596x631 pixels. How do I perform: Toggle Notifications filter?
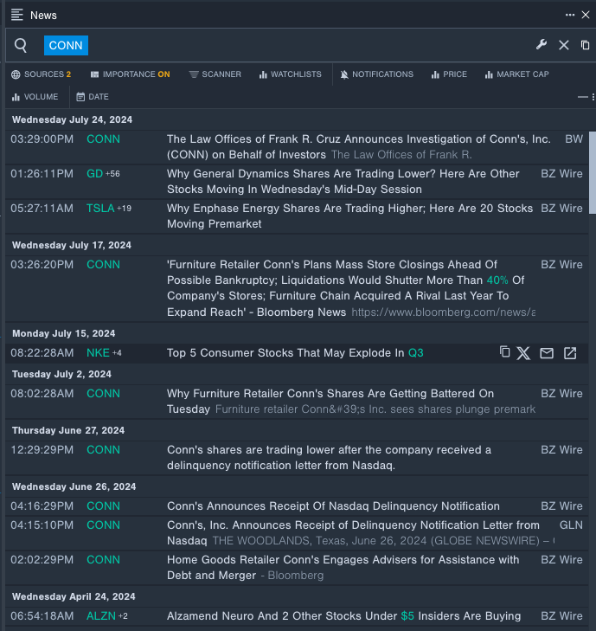[x=377, y=74]
